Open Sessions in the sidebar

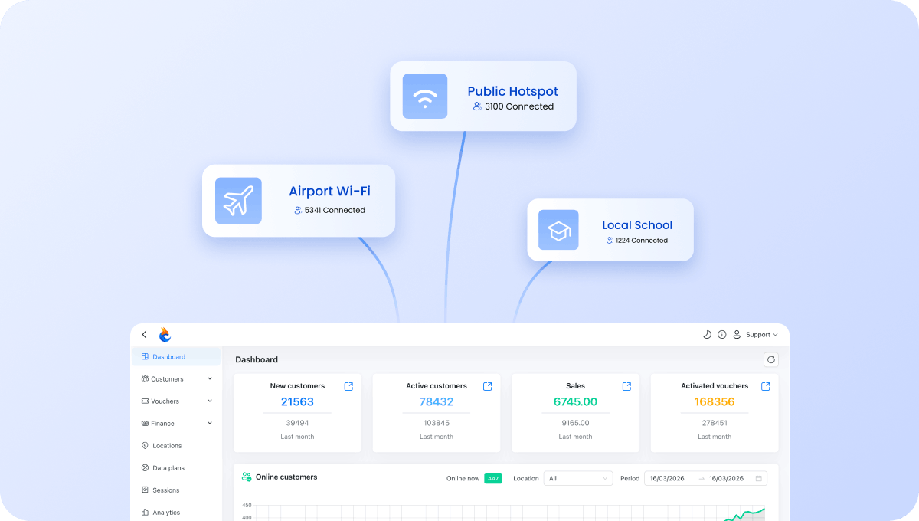176,490
